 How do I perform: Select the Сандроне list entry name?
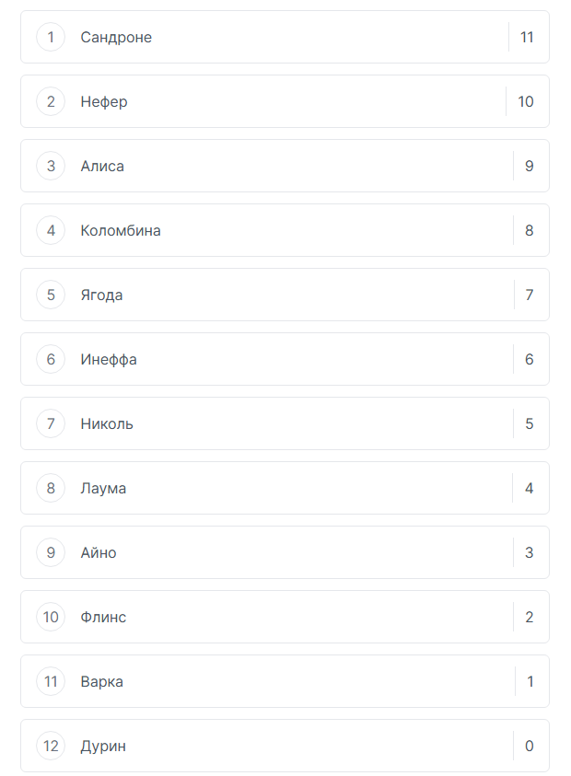click(116, 38)
